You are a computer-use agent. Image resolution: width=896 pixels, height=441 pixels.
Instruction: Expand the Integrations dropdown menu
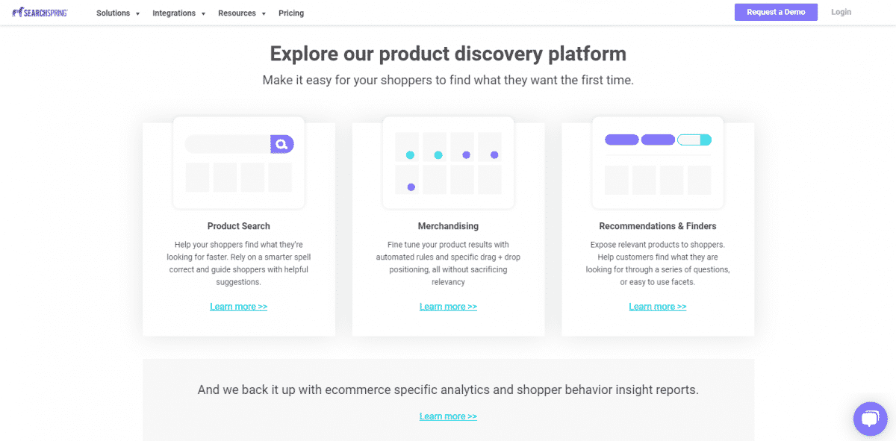pyautogui.click(x=178, y=13)
